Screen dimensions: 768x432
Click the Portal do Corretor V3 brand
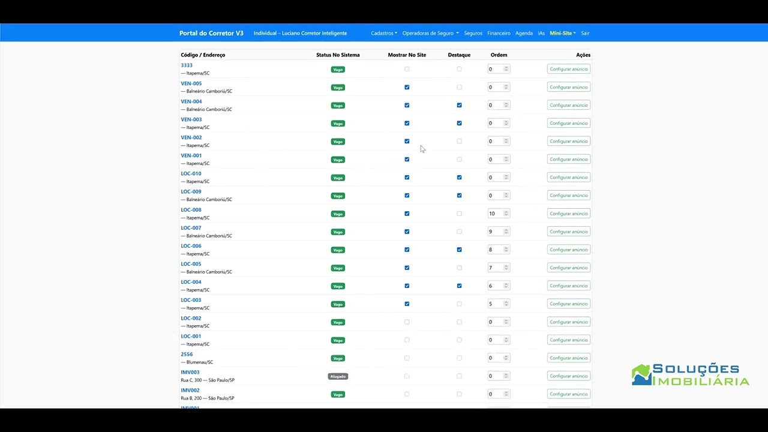pyautogui.click(x=211, y=33)
